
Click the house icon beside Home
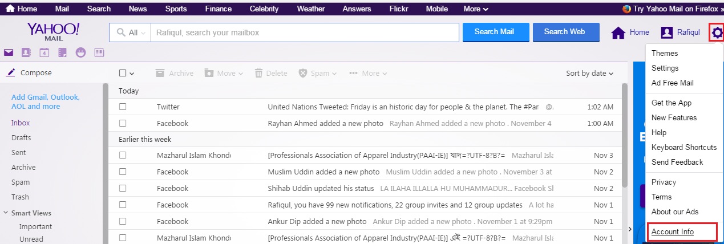point(618,32)
